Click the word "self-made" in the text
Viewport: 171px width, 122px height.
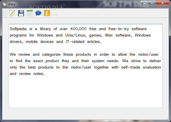click(131, 67)
